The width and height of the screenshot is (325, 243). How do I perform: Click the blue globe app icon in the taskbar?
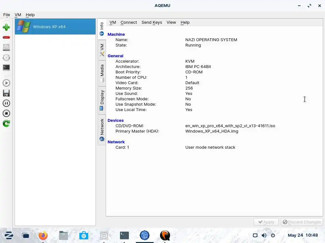tap(144, 235)
